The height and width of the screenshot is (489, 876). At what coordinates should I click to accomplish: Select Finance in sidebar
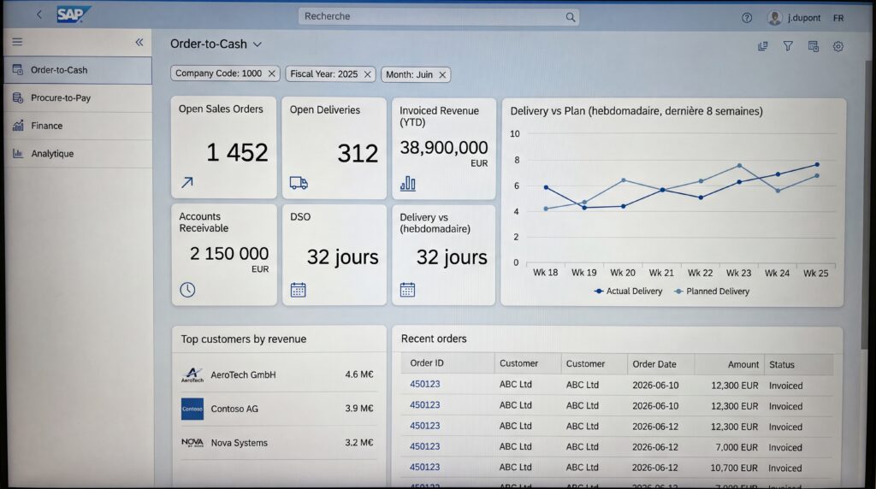point(78,127)
